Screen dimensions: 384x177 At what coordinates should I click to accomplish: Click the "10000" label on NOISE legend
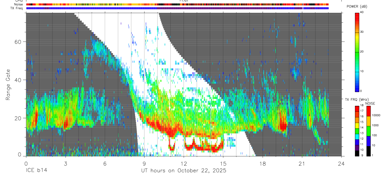[x=376, y=115]
